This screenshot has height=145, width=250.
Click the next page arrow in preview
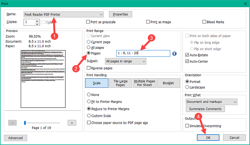(72, 123)
